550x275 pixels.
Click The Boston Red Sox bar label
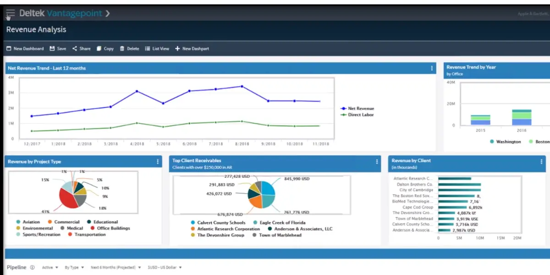pos(413,196)
